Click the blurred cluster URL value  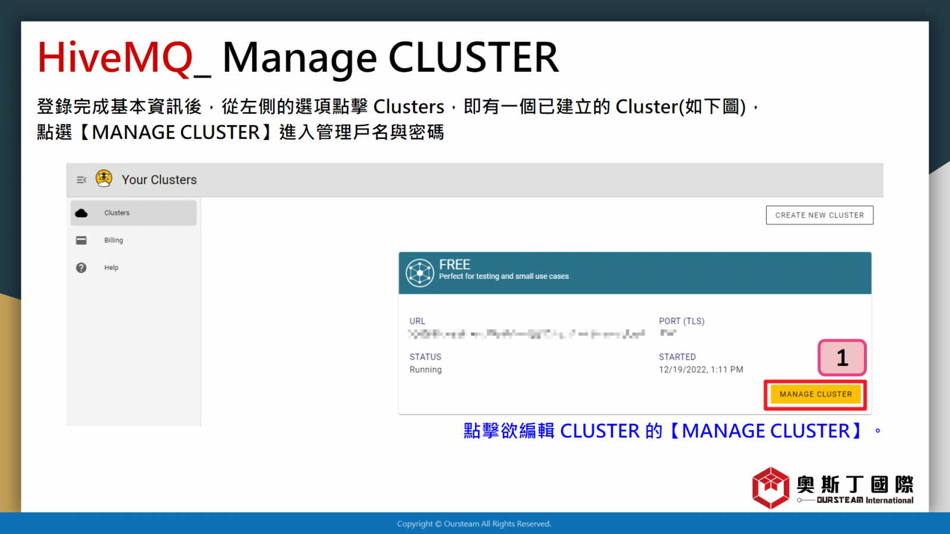click(527, 334)
